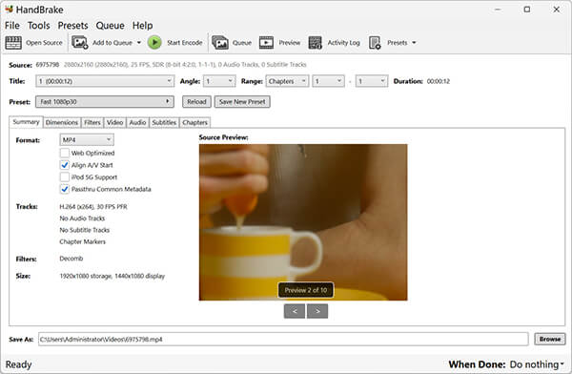
Task: Click the 1920x1080 storage size text
Action: pyautogui.click(x=112, y=276)
